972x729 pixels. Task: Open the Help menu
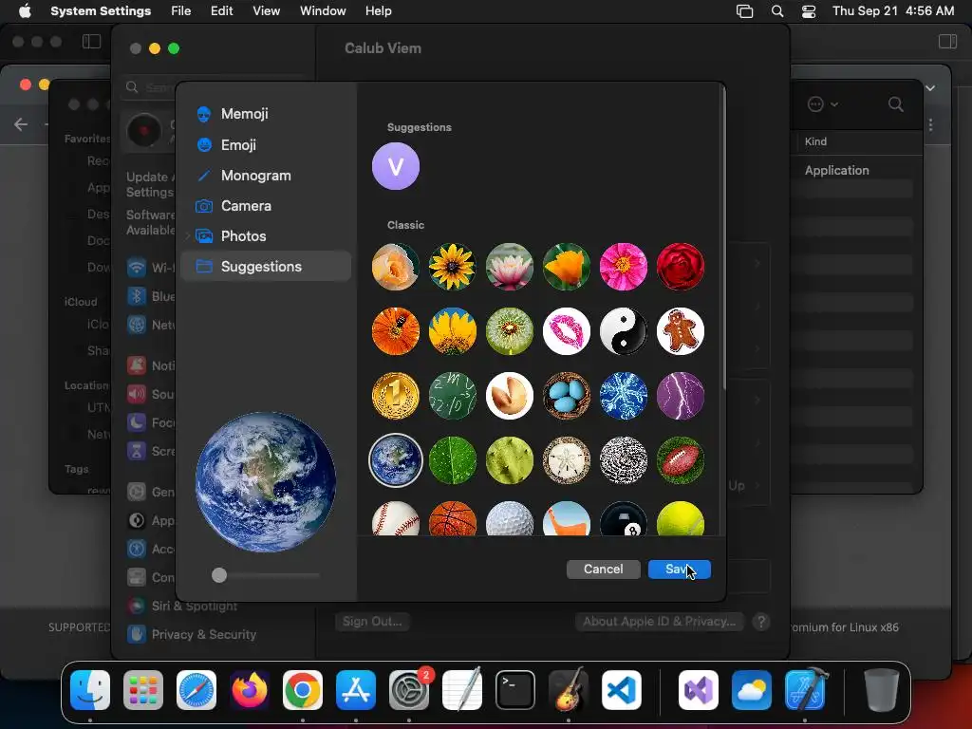point(378,11)
